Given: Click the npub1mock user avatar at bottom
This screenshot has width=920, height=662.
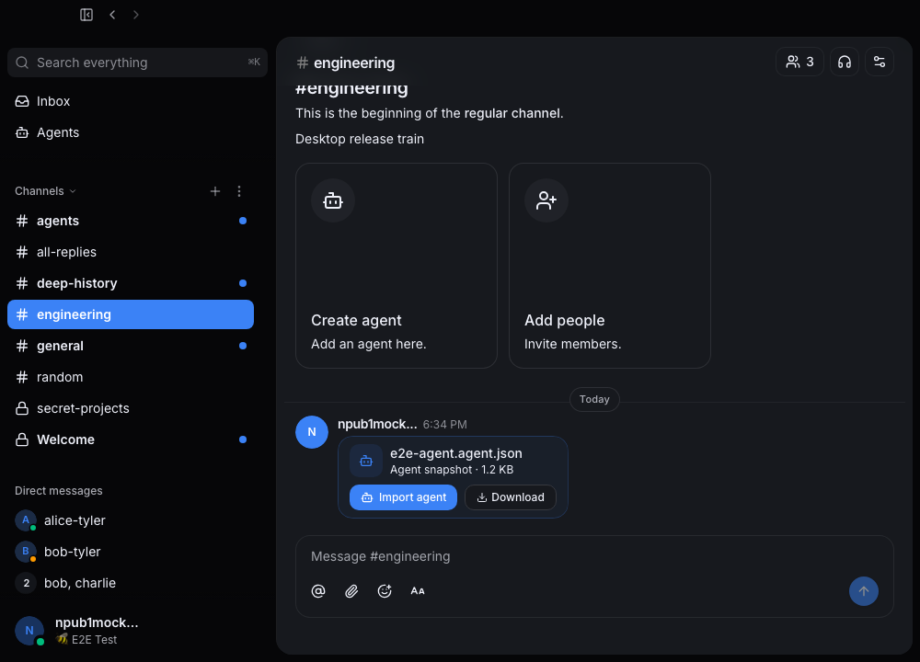Looking at the screenshot, I should coord(29,631).
